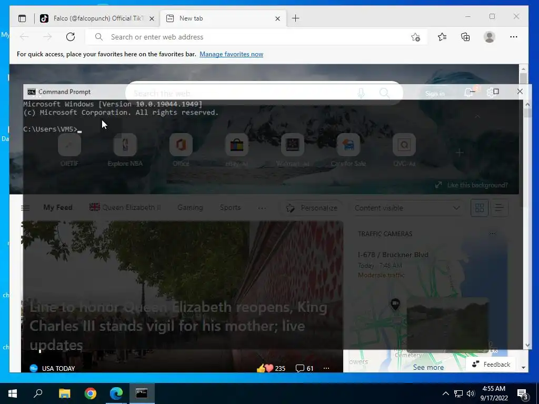Screen dimensions: 539x404
Task: Open network status tray icon
Action: [458, 393]
